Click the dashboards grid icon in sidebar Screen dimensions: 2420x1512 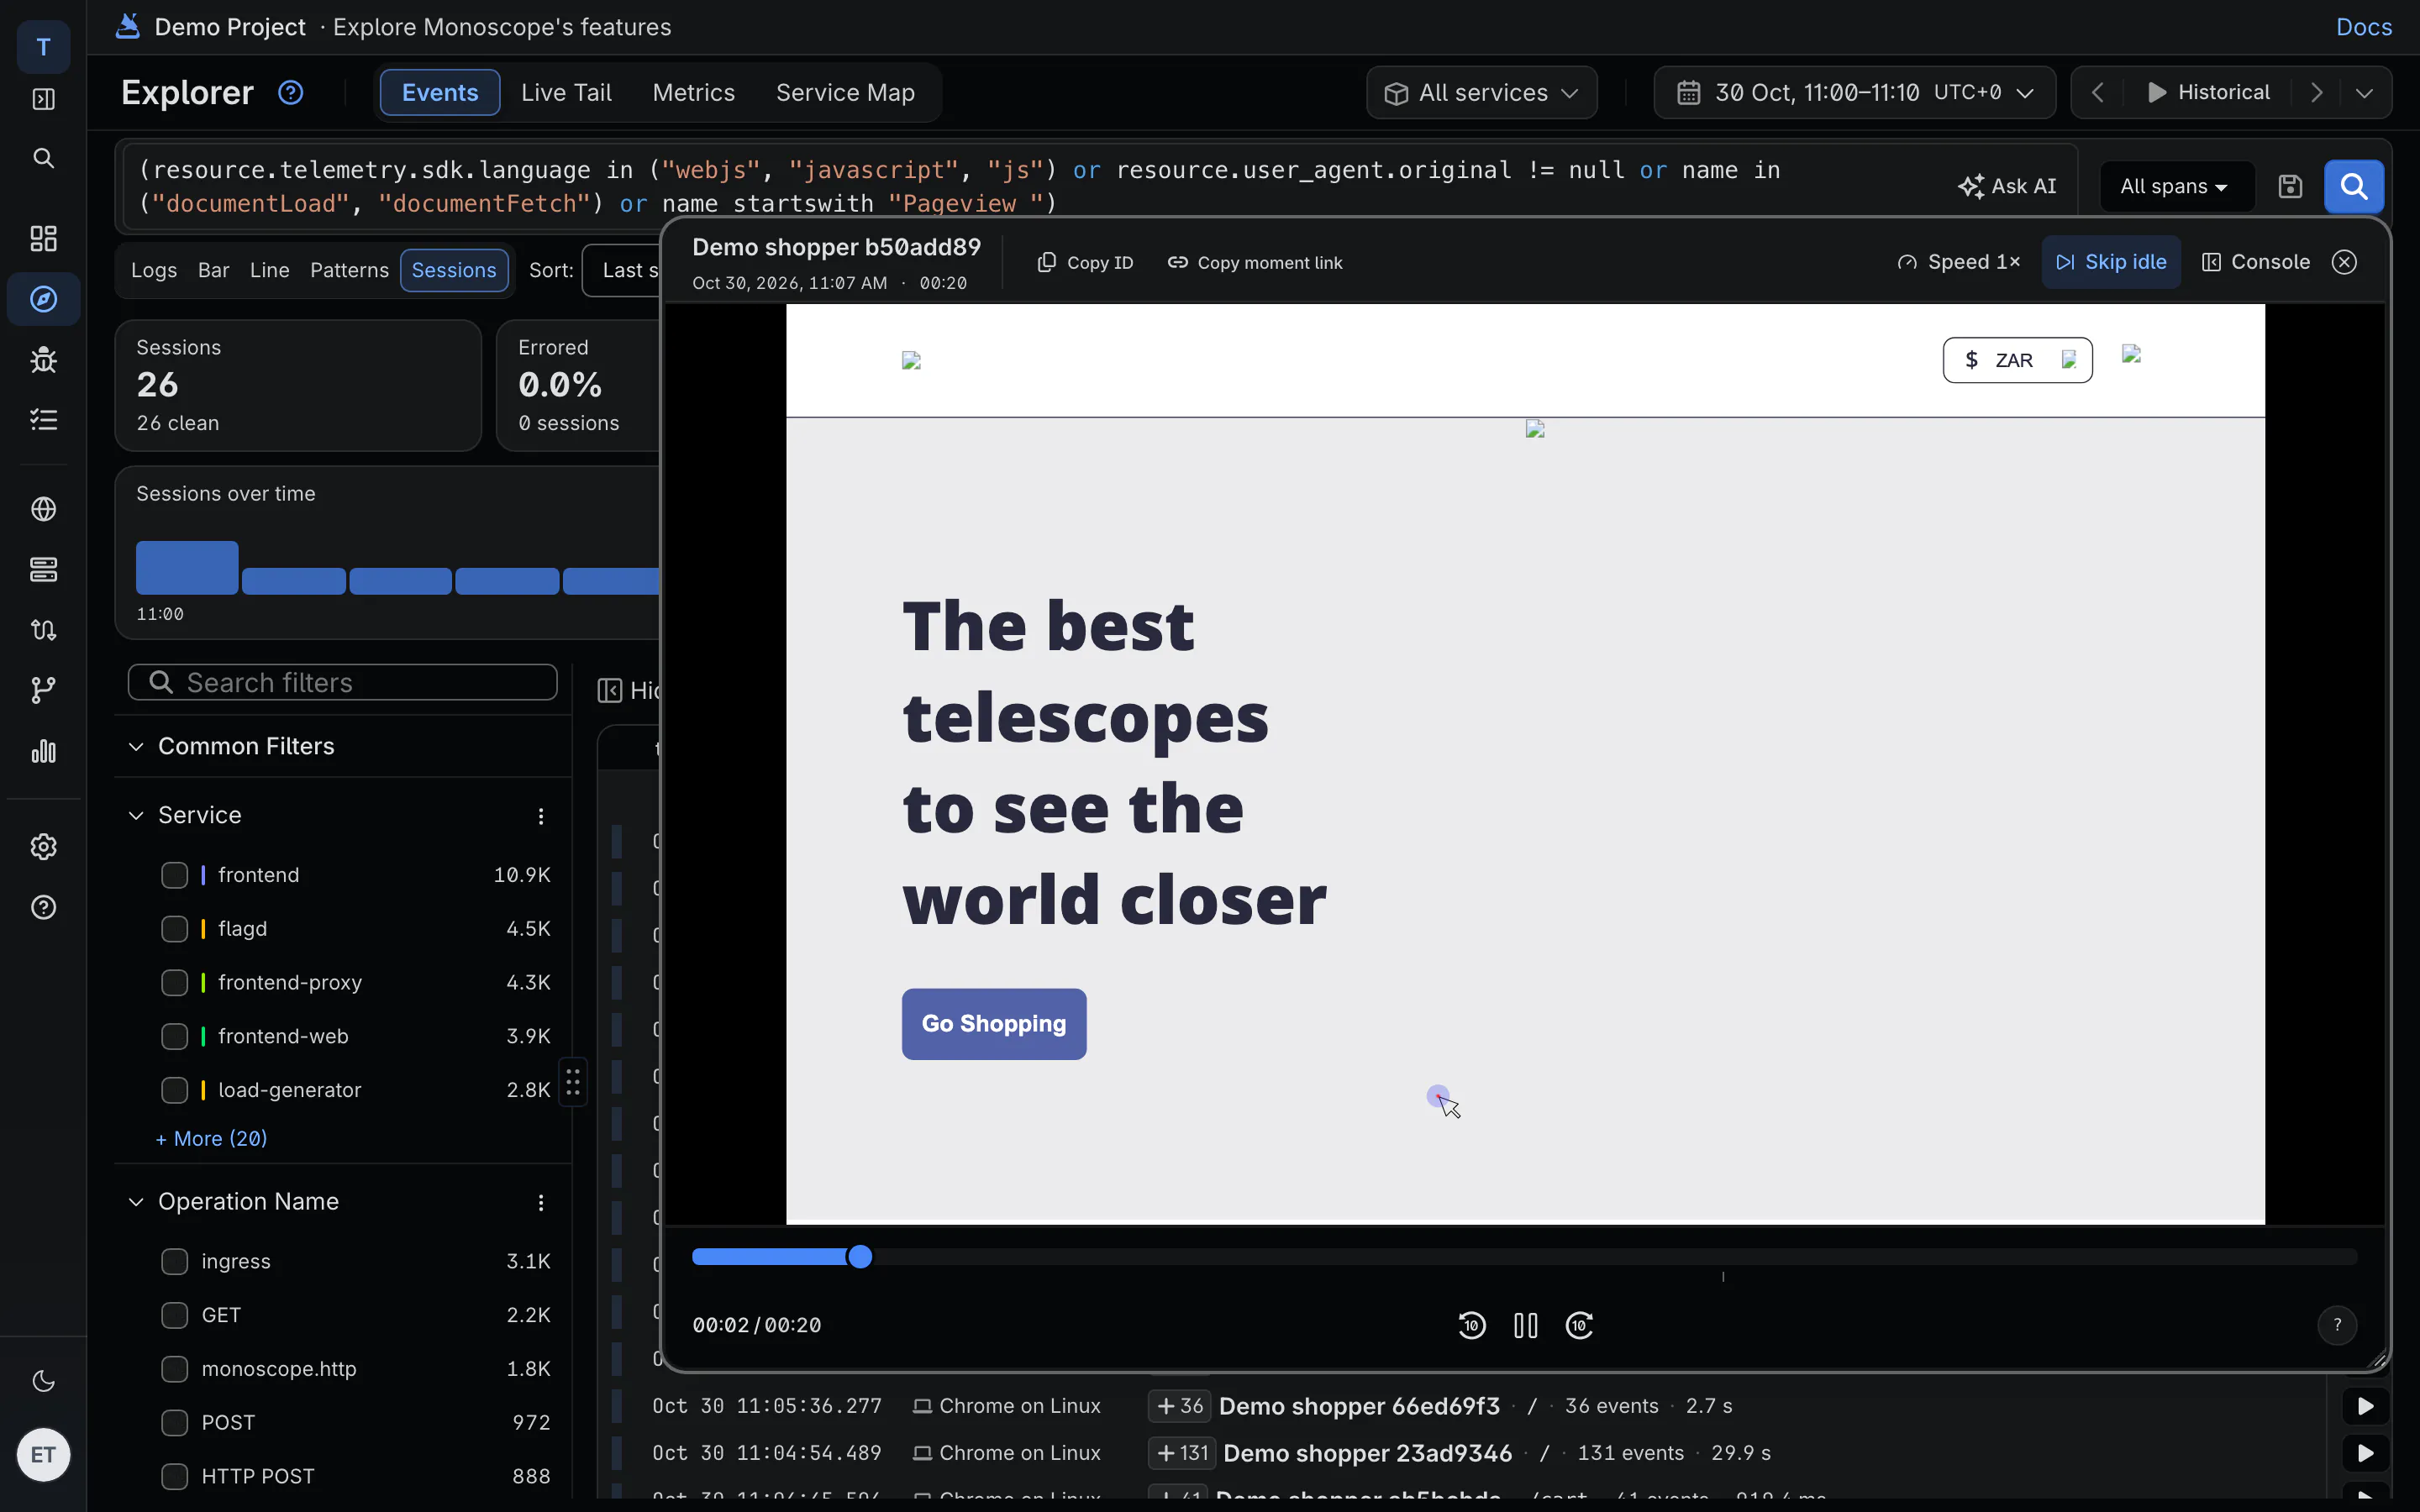coord(43,238)
